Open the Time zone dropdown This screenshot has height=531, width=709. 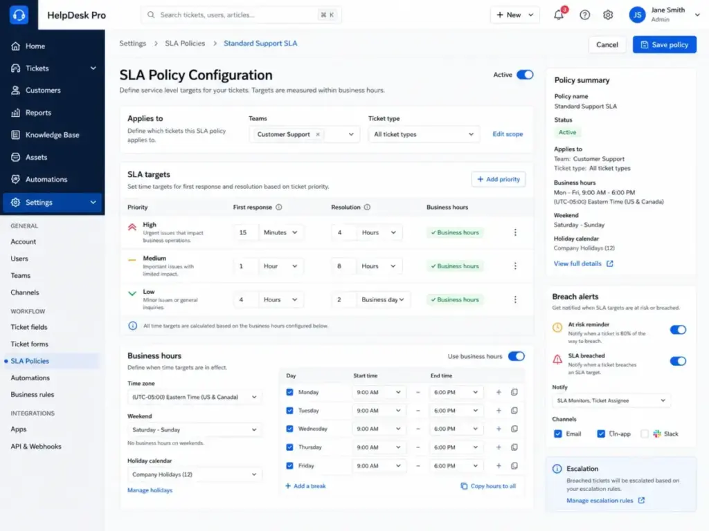[195, 397]
